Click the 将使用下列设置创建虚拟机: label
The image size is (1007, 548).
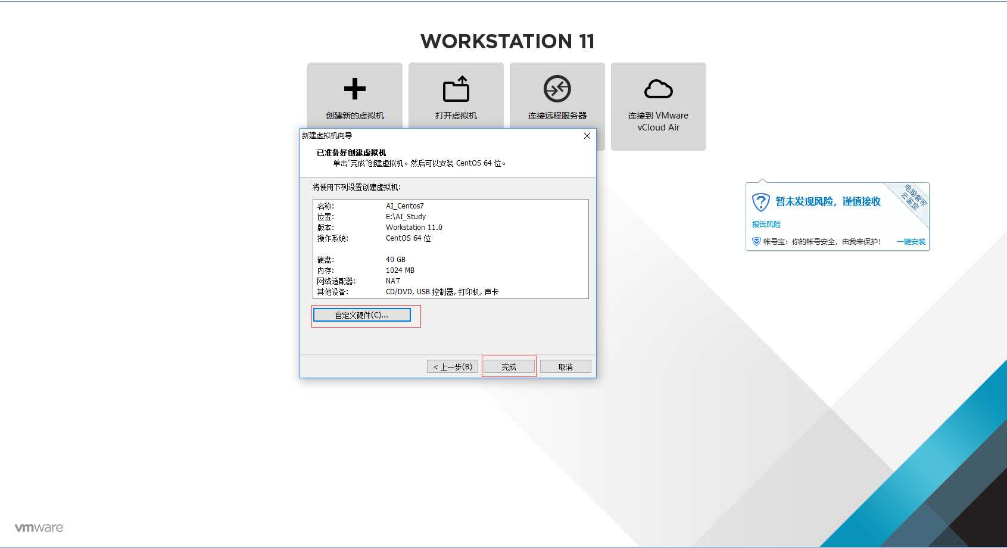click(x=357, y=187)
